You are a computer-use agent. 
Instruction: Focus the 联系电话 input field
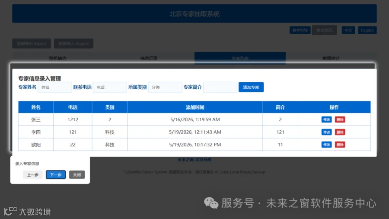point(110,87)
